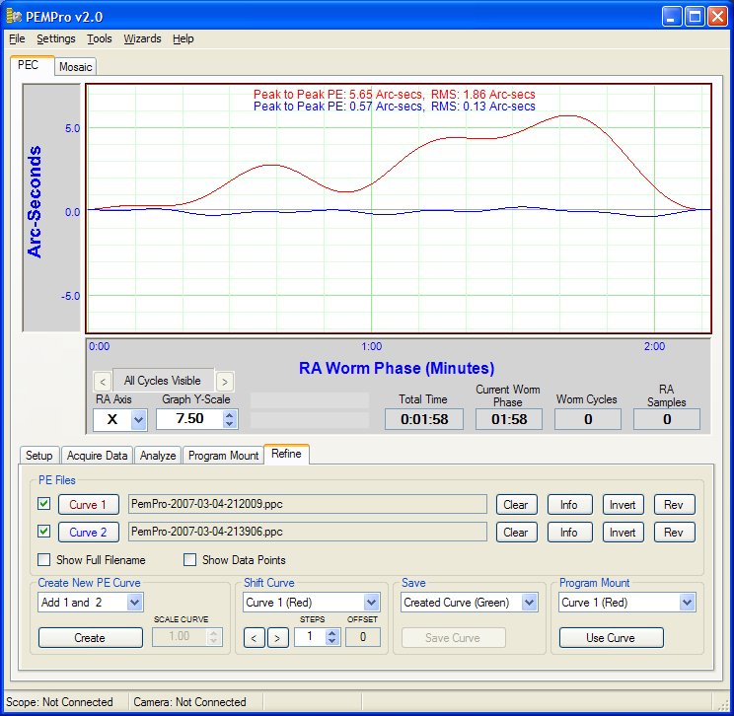Switch to the Acquire Data tab

click(97, 456)
